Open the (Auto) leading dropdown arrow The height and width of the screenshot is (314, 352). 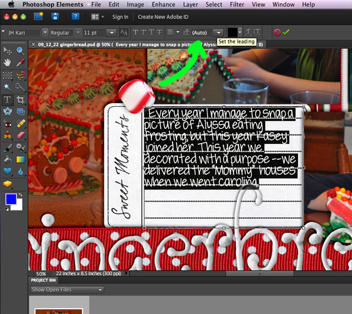point(218,33)
